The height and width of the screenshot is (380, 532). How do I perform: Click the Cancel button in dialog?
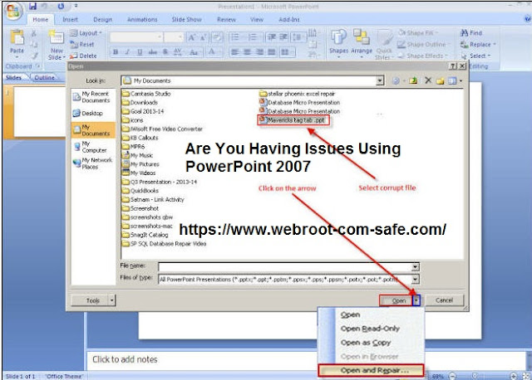coord(444,300)
